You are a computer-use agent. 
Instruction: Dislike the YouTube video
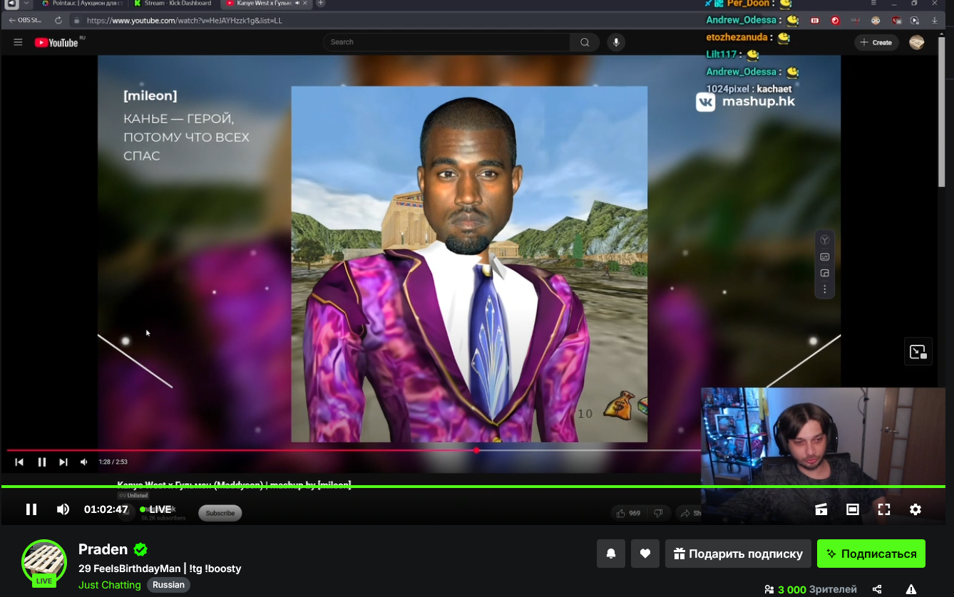tap(658, 513)
